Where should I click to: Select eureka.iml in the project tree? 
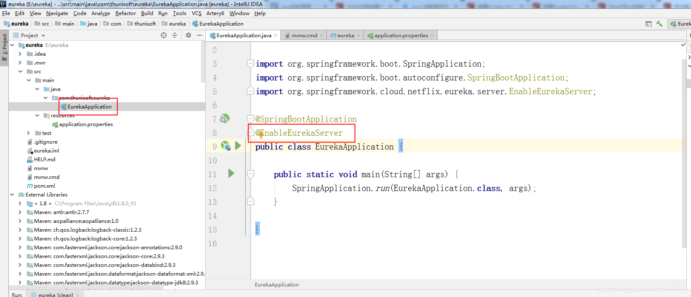coord(46,151)
